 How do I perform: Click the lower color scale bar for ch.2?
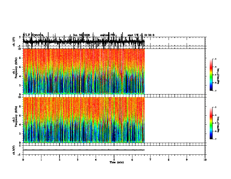[x=211, y=123]
